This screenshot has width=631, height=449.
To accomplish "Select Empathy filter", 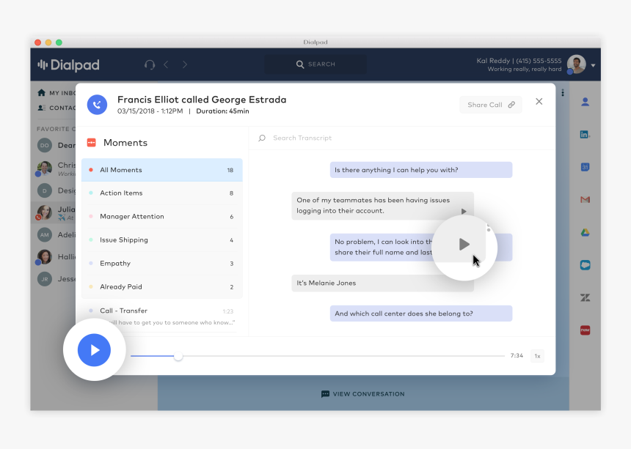I will [x=161, y=264].
